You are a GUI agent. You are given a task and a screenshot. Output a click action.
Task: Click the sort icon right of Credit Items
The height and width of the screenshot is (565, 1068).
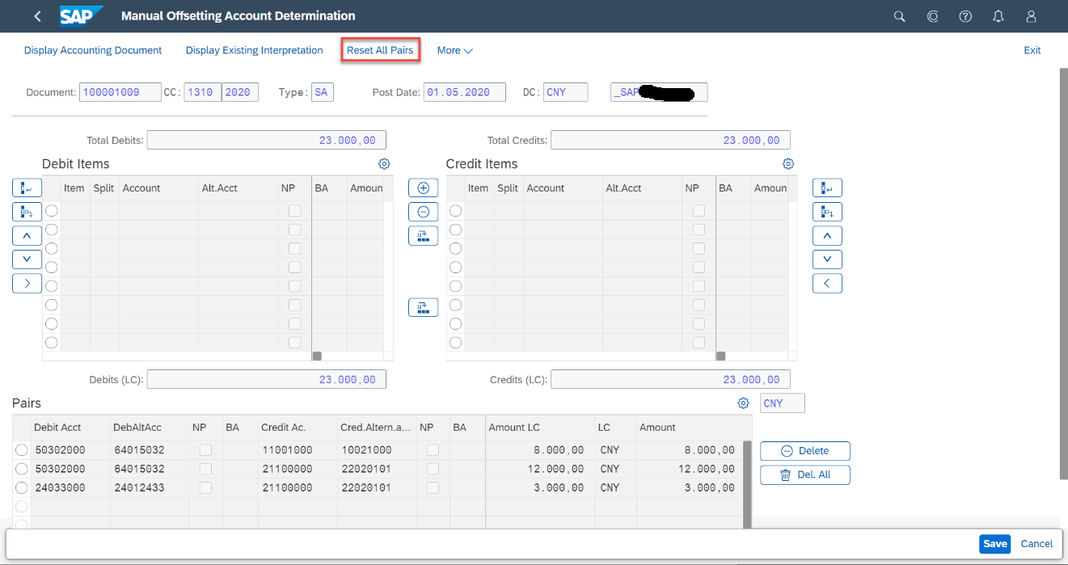827,212
